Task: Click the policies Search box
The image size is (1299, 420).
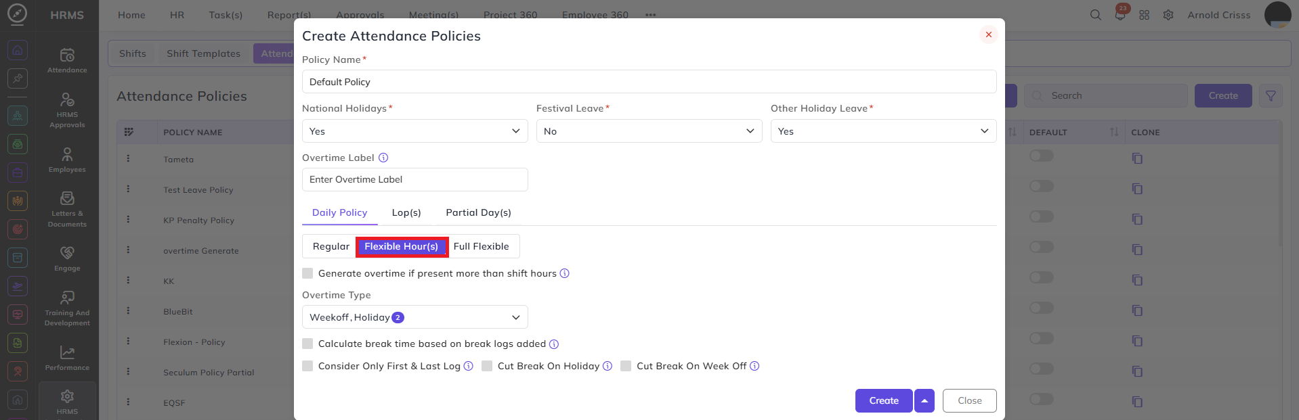Action: point(1105,95)
